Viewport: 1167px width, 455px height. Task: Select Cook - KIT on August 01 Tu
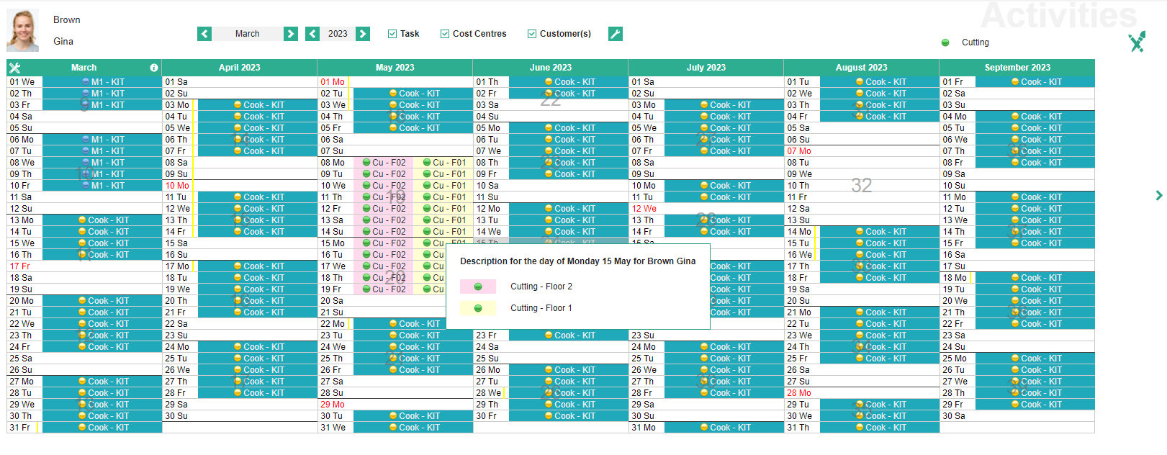[880, 82]
